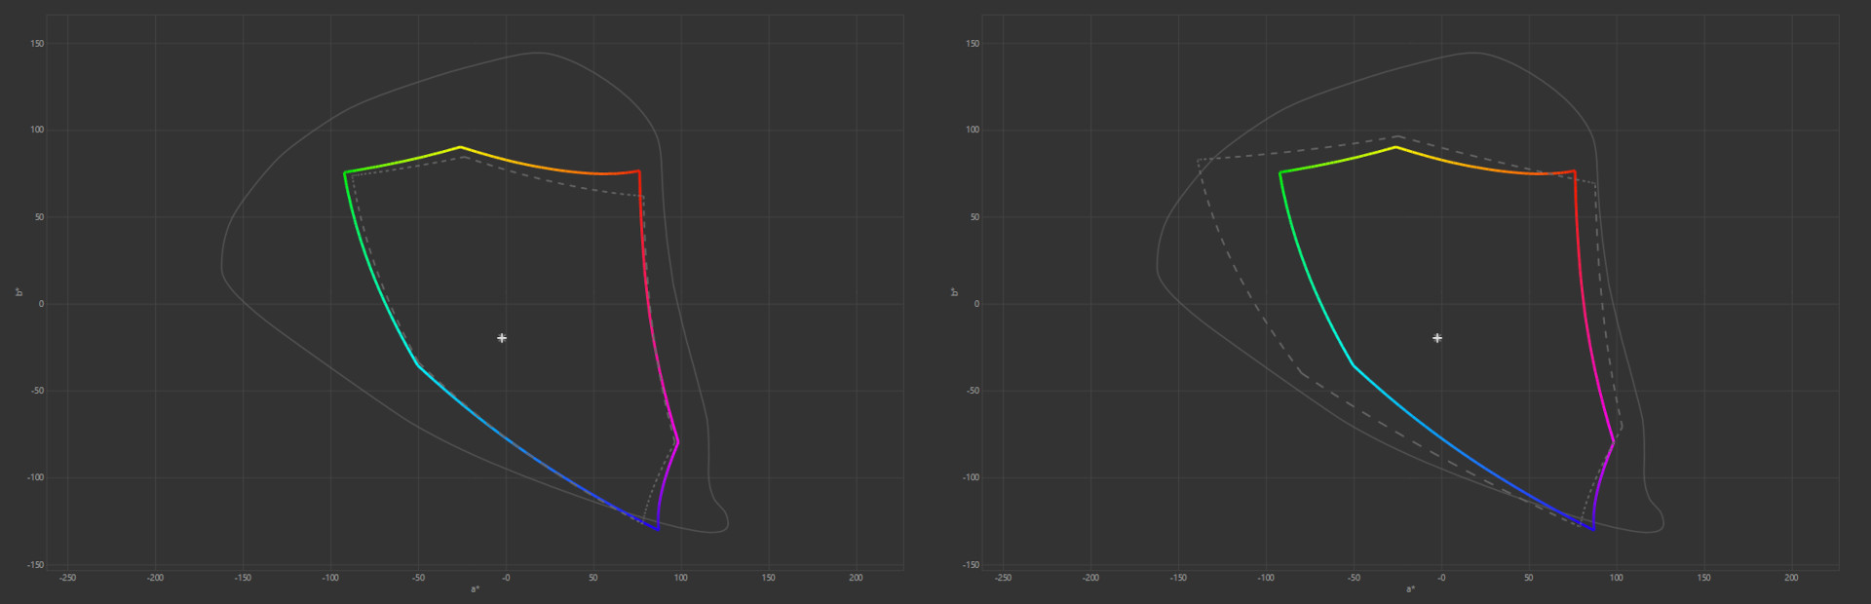
Task: Click the white crosshair in left plot
Action: point(502,338)
